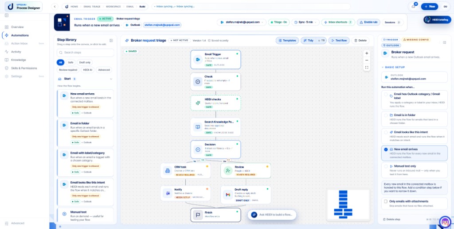
Task: Click the HOME breadcrumb
Action: pos(74,6)
